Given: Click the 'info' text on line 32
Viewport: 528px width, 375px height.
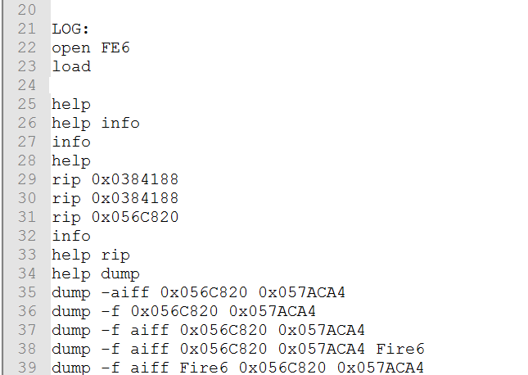Looking at the screenshot, I should pos(71,236).
